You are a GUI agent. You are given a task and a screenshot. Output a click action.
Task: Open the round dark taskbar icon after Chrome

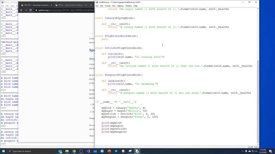pos(81,151)
